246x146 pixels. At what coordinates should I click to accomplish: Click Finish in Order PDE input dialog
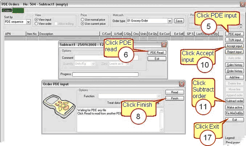(174, 98)
